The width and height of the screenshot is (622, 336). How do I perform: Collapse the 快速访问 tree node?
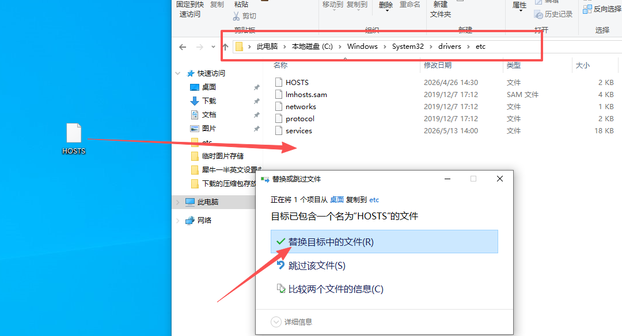tap(178, 73)
